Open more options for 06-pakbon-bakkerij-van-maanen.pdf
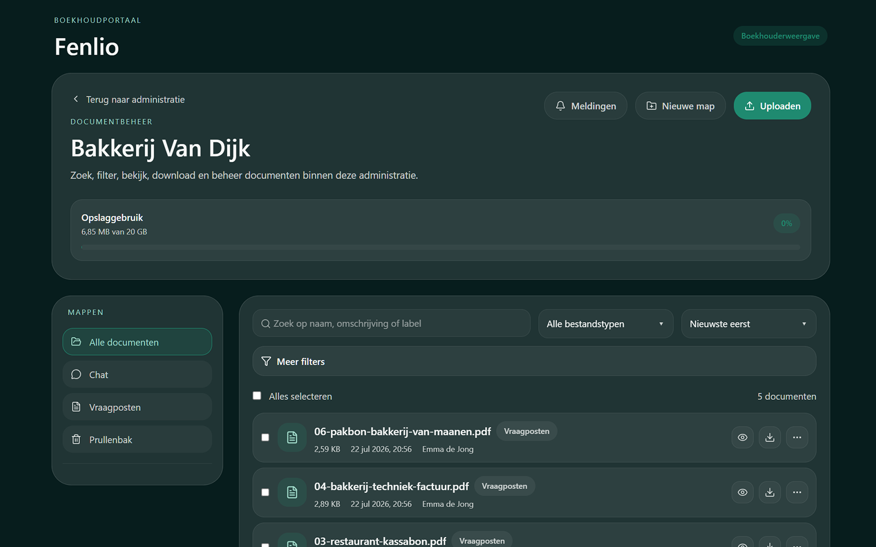Viewport: 876px width, 547px height. pos(797,438)
